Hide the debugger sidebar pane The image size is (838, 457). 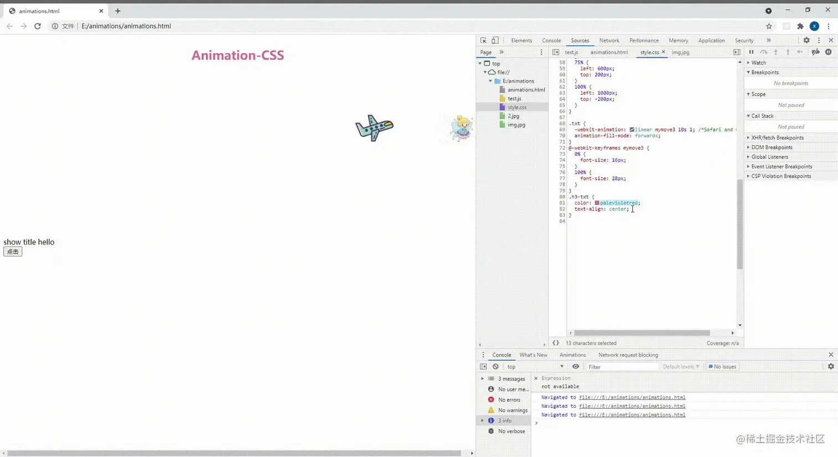[x=737, y=52]
